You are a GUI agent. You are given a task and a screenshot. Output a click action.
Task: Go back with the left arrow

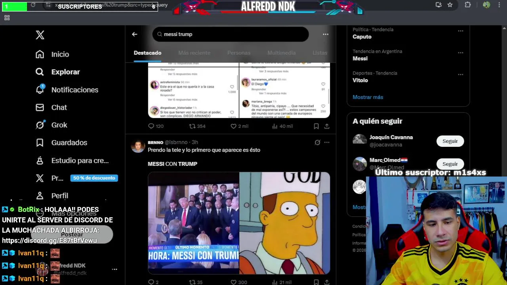135,34
